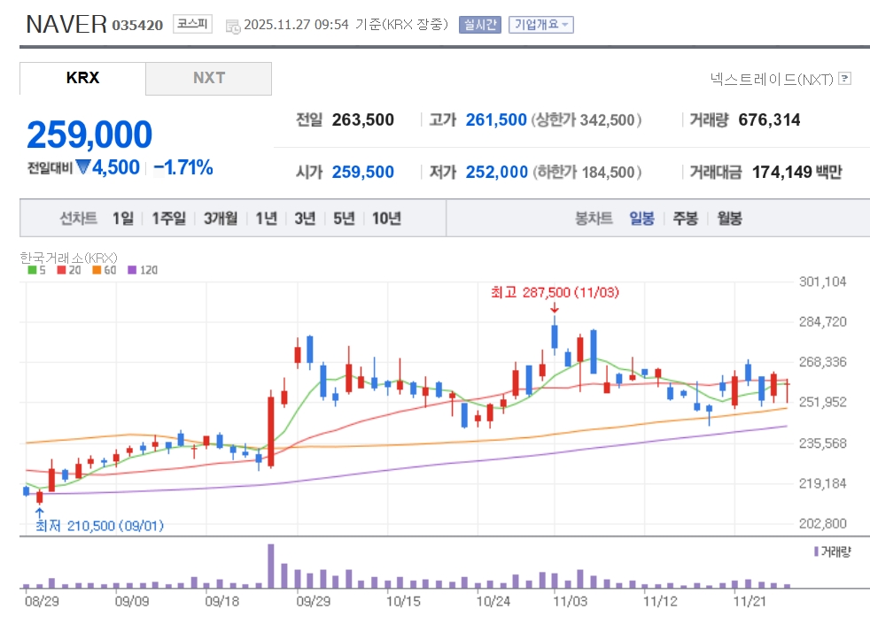Click the red arrow at 최고 287,500 marker

coord(555,308)
